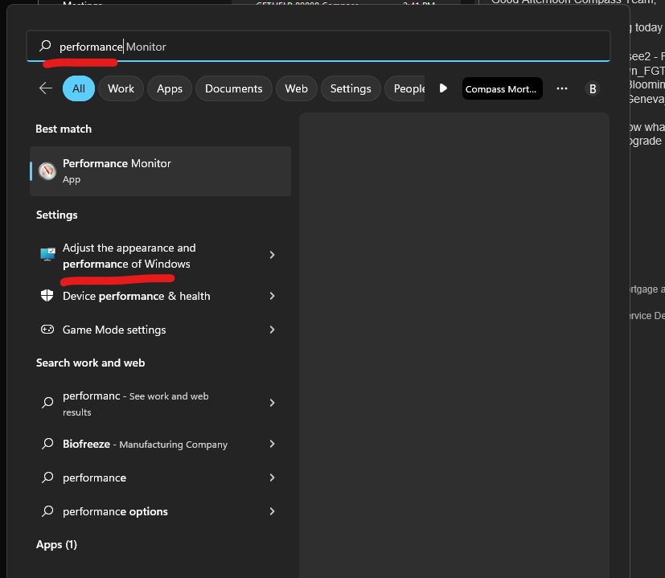Click the search magnifier icon in search box
Screen dimensions: 665x578
point(45,46)
